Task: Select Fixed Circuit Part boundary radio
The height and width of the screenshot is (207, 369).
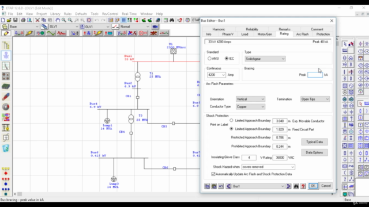Action: click(231, 129)
